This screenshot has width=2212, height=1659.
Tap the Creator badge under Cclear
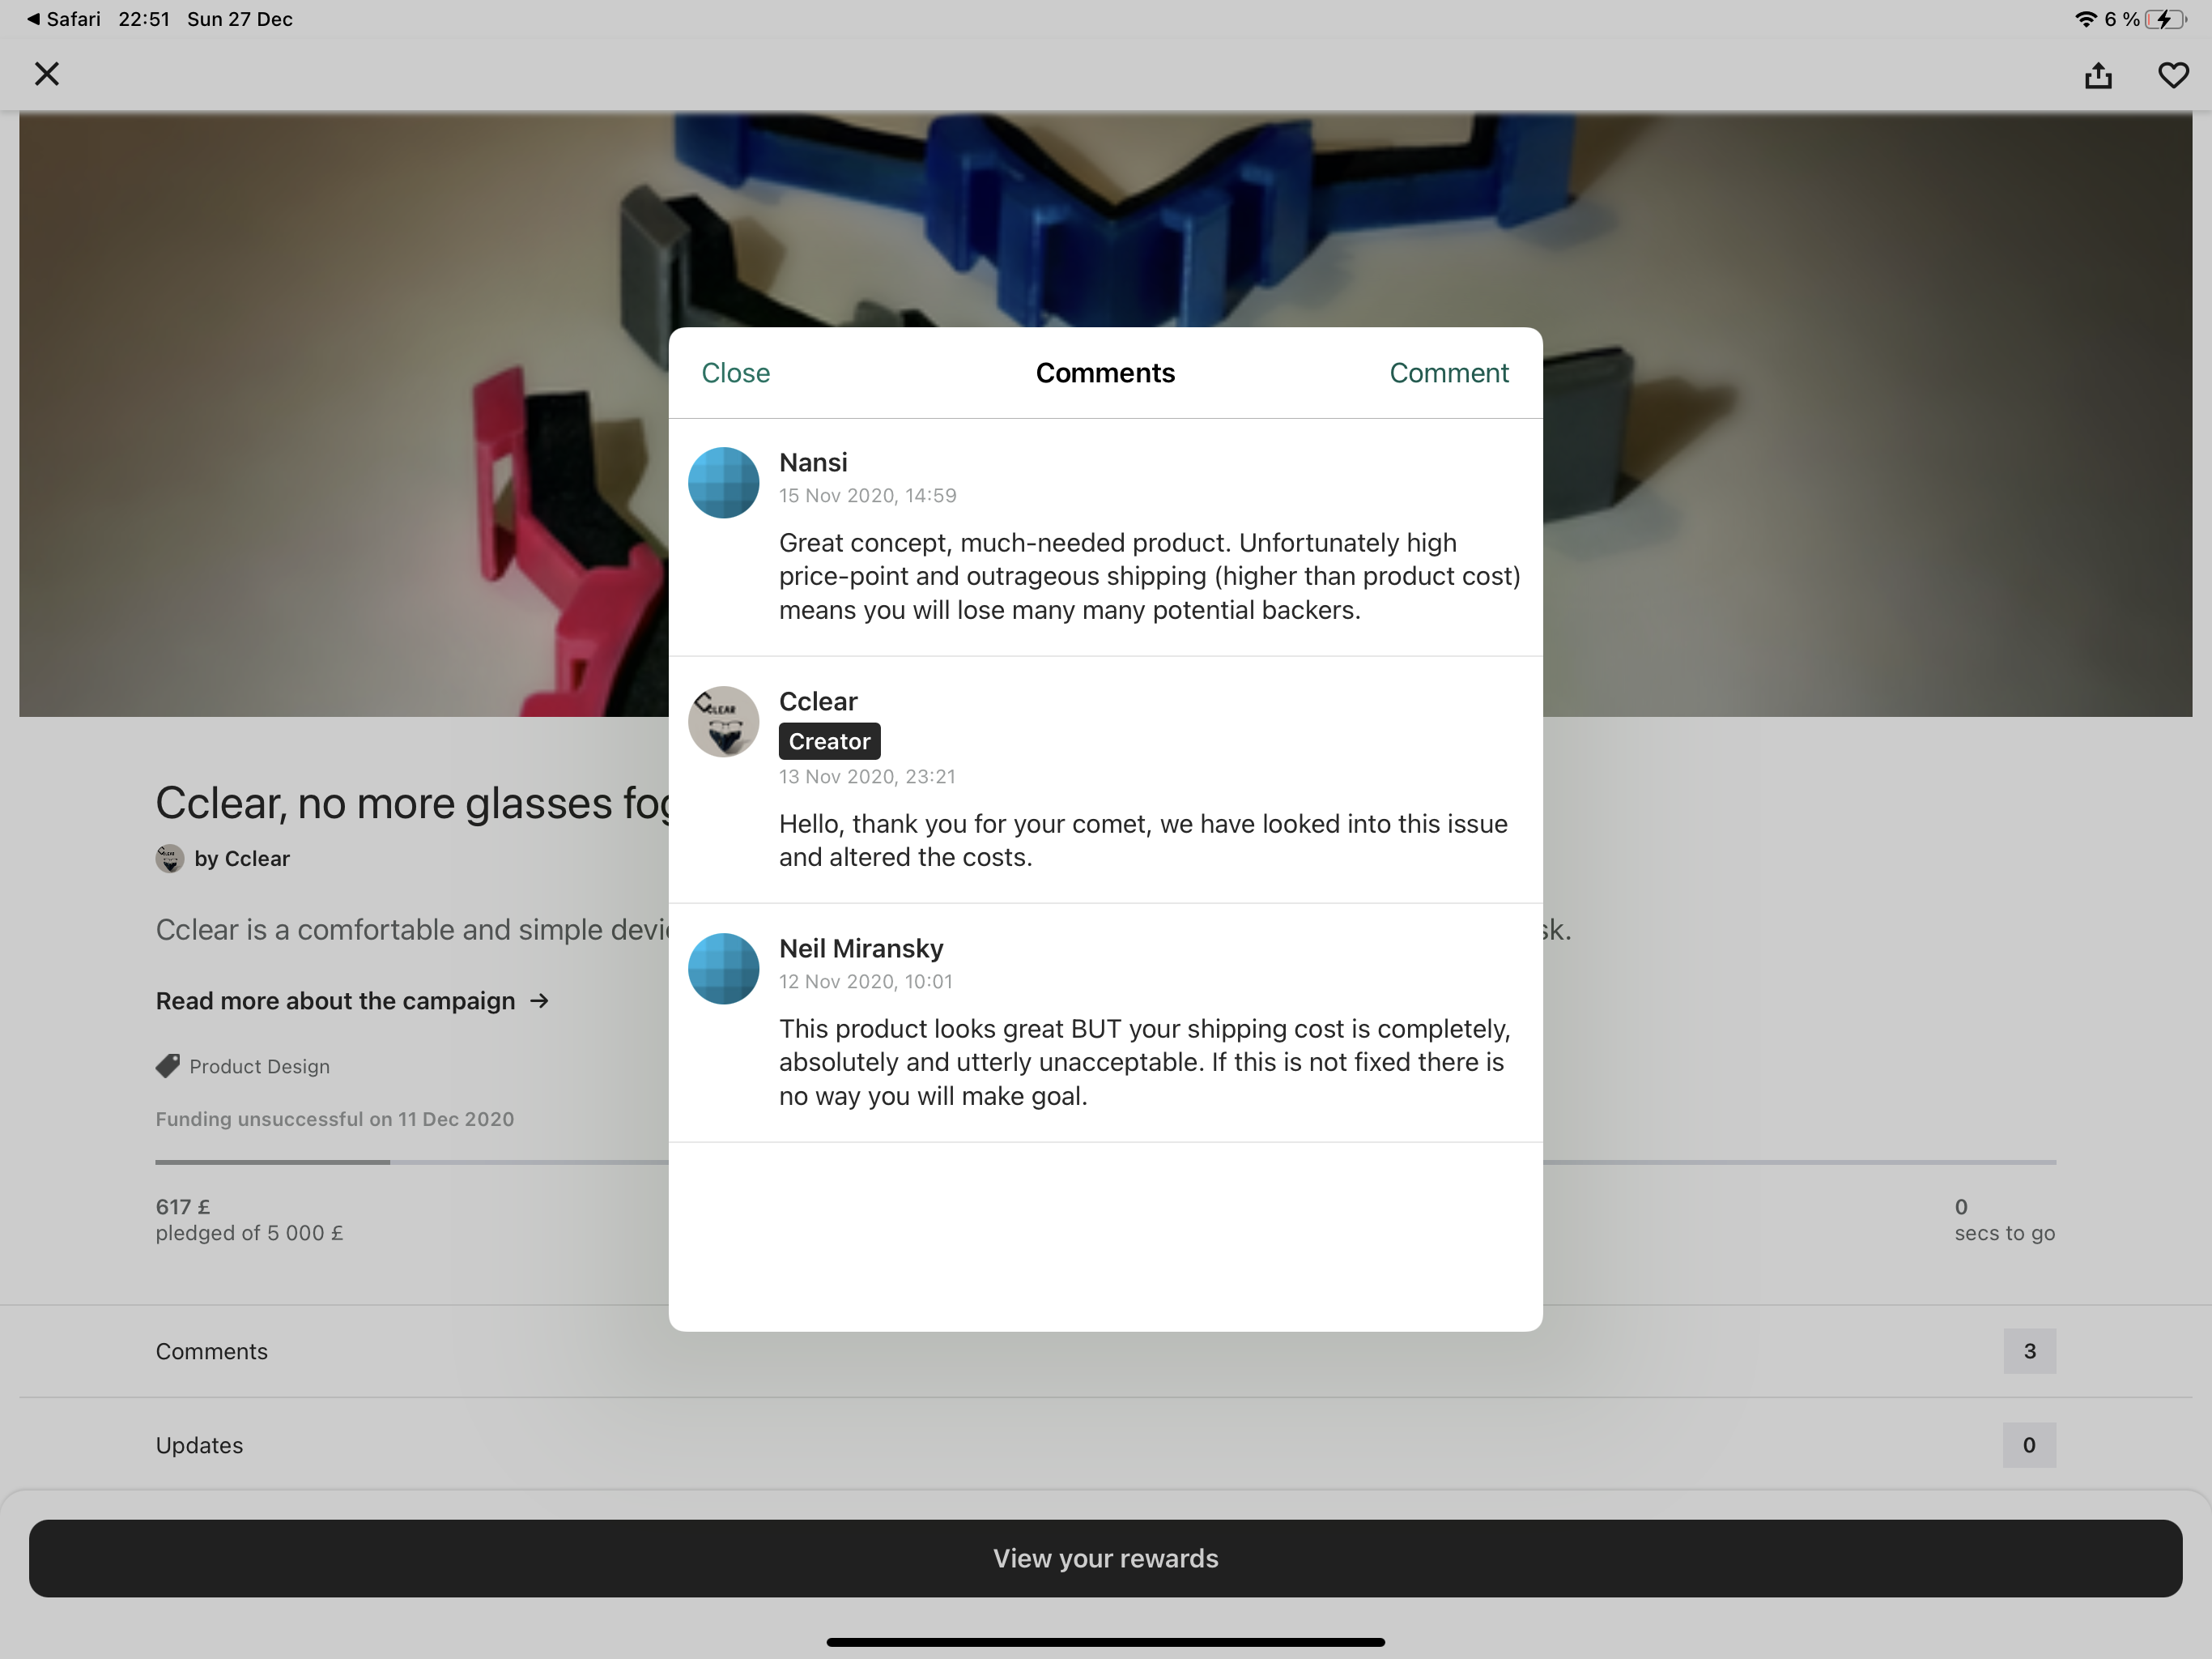tap(829, 741)
